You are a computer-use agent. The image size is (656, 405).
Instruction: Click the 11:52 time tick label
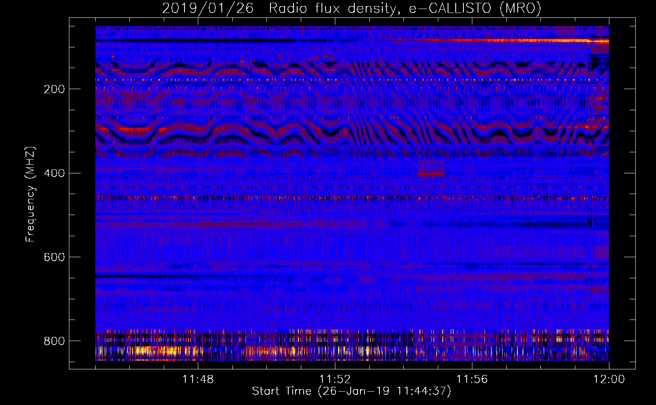coord(335,379)
